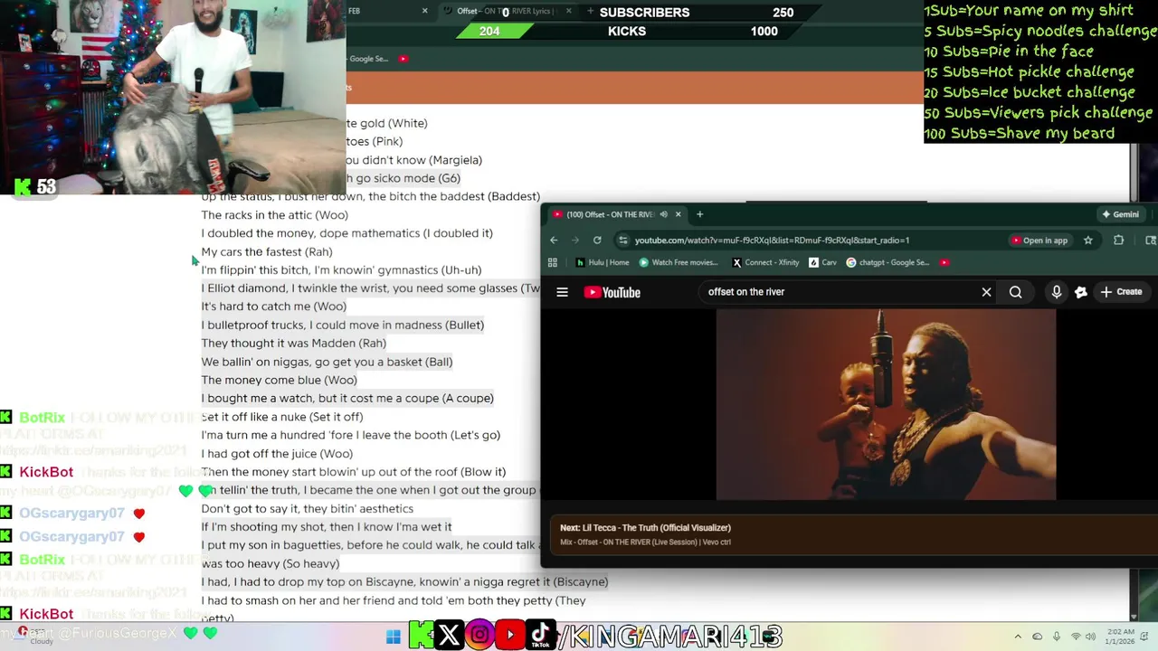Go forward in the YouTube browser window
Screen dimensions: 1158x651
(575, 241)
